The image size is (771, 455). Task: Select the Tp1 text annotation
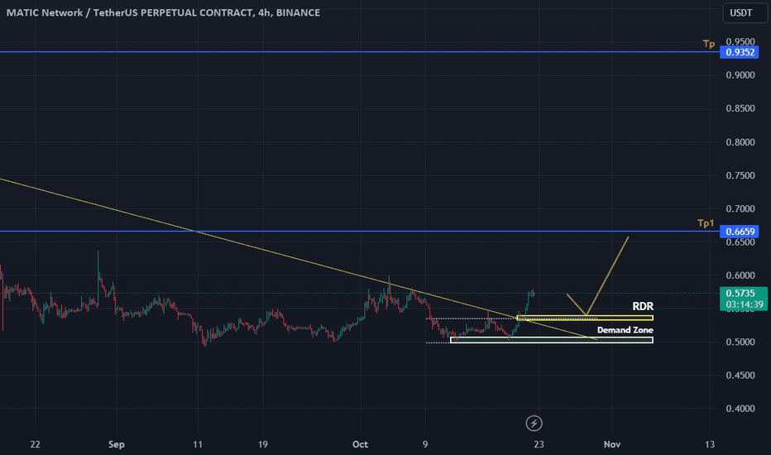tap(706, 223)
